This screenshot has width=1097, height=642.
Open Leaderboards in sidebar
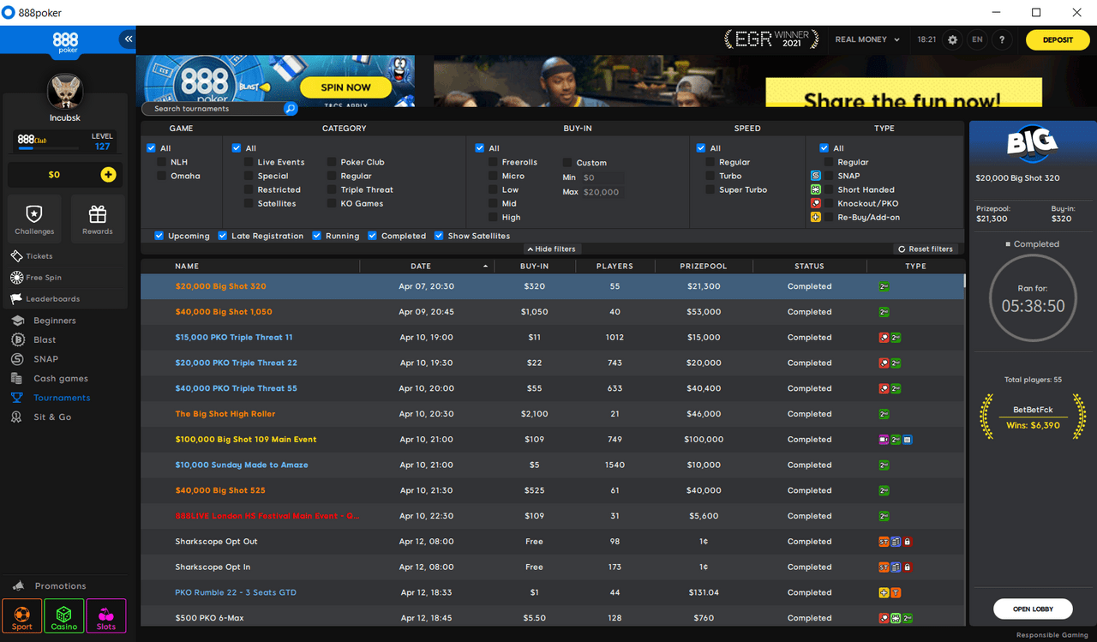tap(45, 299)
